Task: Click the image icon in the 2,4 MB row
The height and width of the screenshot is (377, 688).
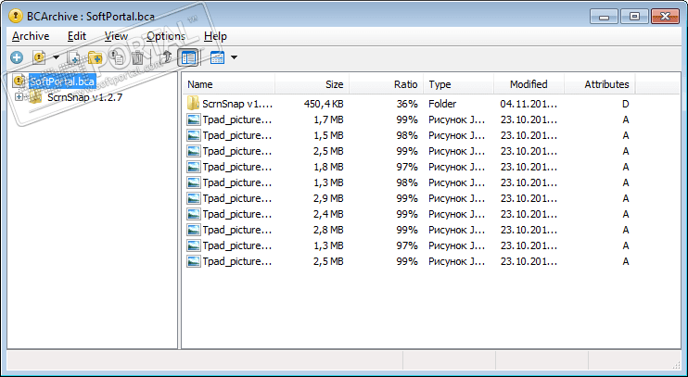Action: [193, 214]
